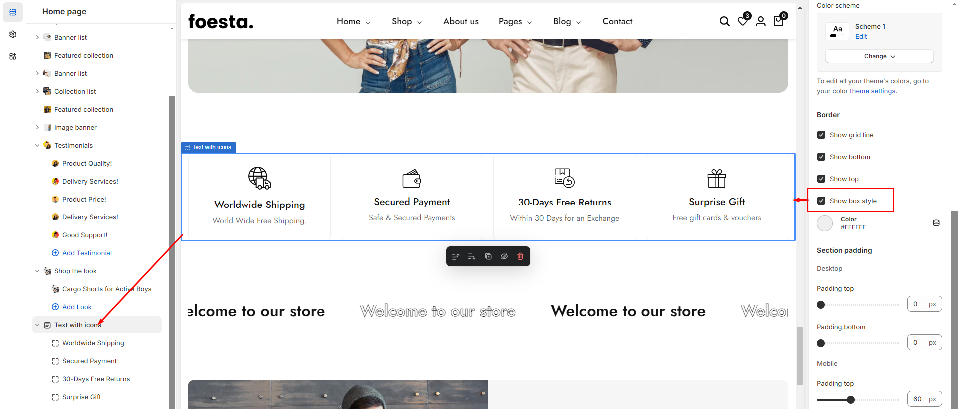The image size is (958, 409).
Task: Open the wishlist heart icon
Action: [x=743, y=21]
